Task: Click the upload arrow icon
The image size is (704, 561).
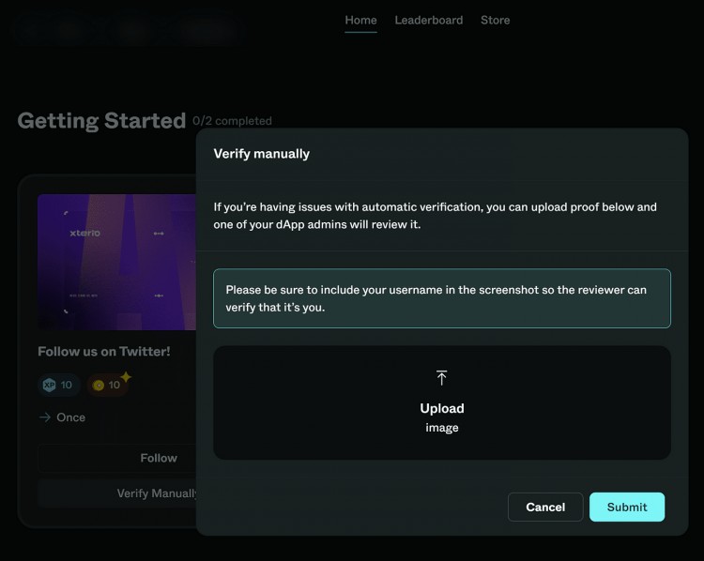Action: tap(441, 378)
